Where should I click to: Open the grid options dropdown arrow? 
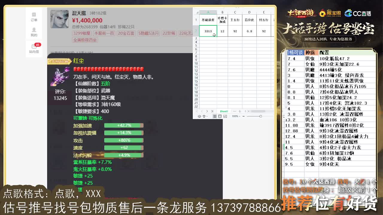(207, 116)
